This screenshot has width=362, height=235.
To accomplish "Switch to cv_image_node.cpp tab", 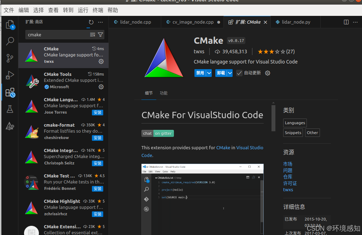I will pyautogui.click(x=192, y=22).
